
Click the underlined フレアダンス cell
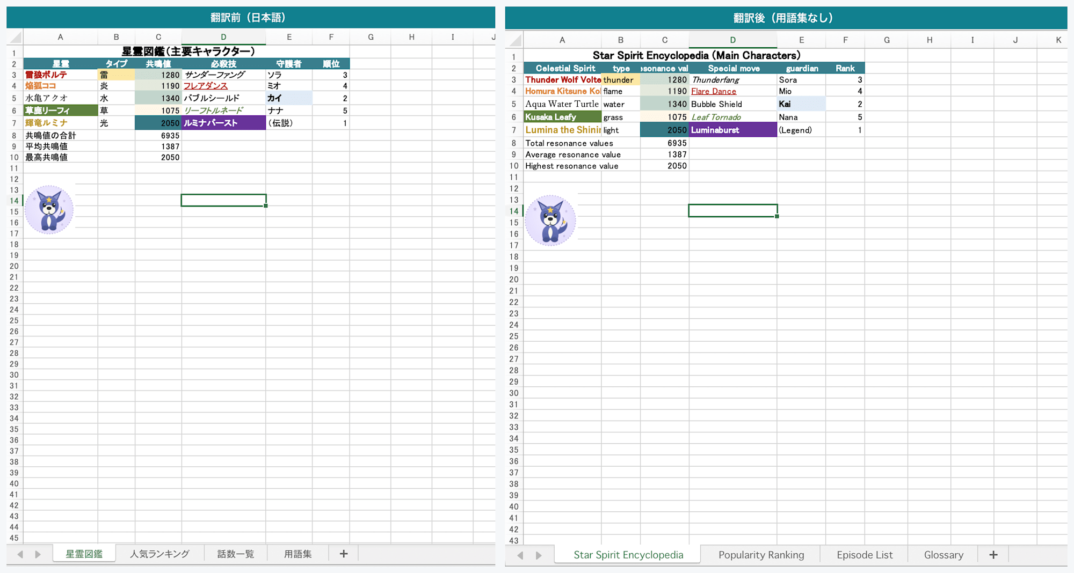[x=223, y=86]
